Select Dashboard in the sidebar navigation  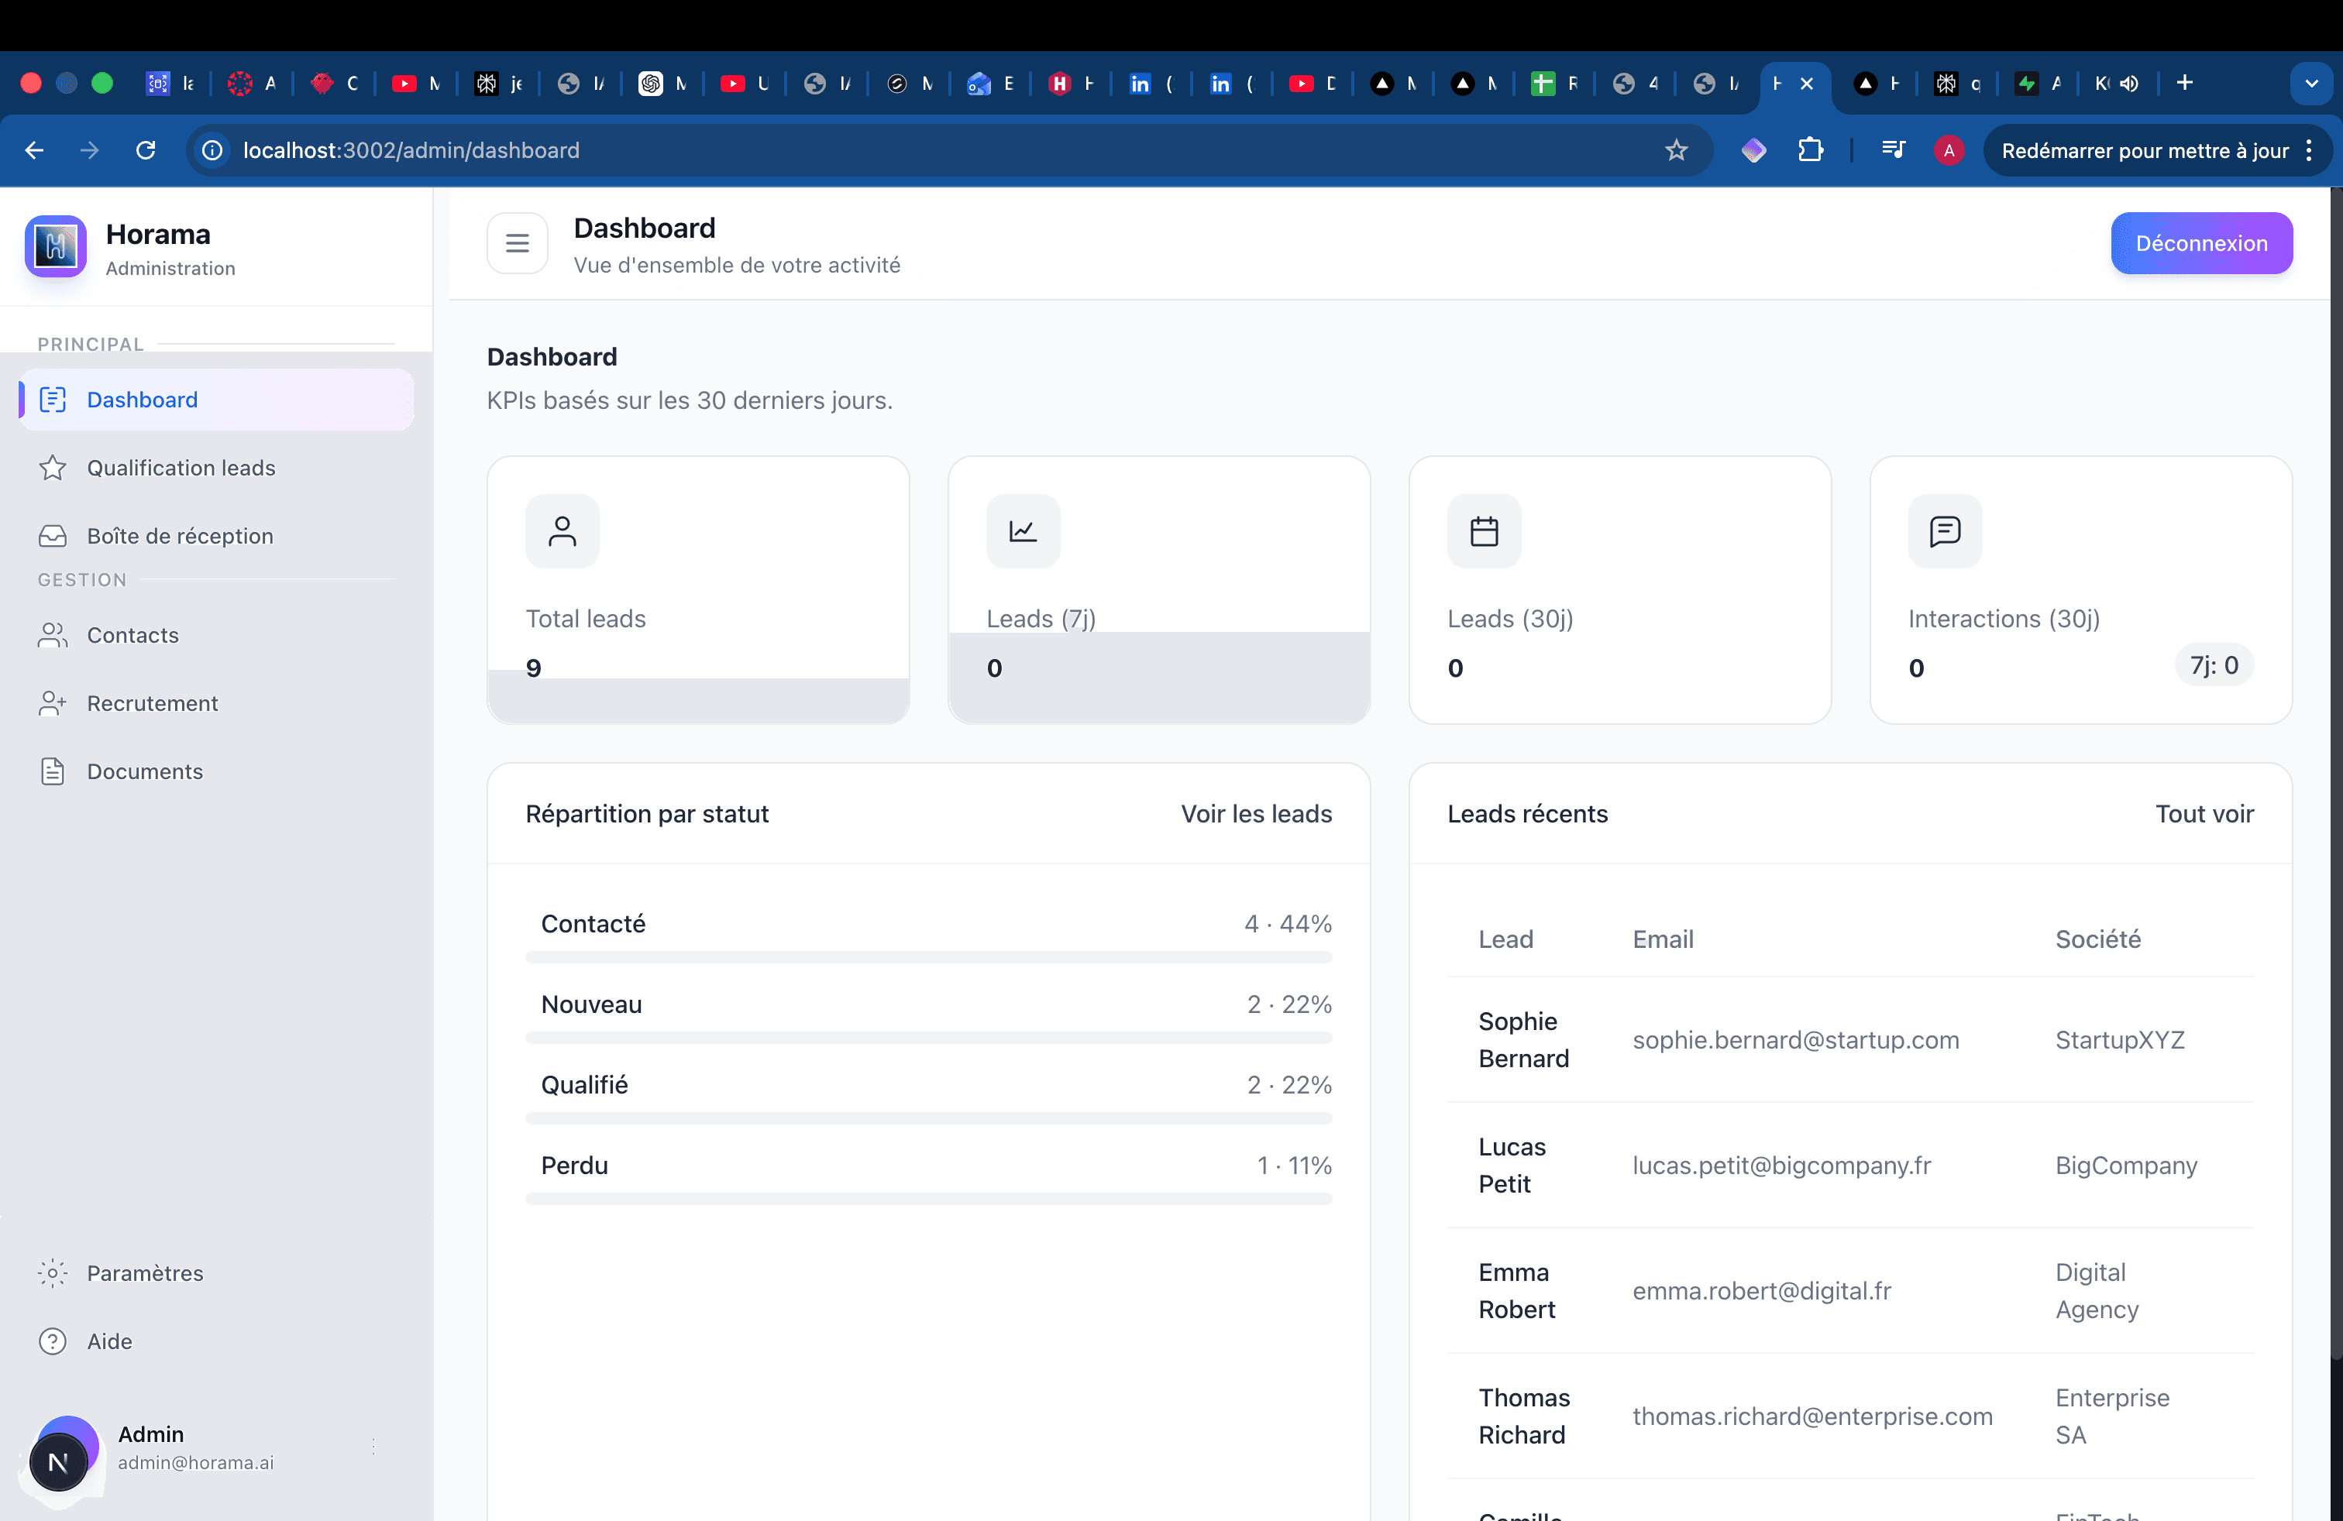(x=141, y=400)
